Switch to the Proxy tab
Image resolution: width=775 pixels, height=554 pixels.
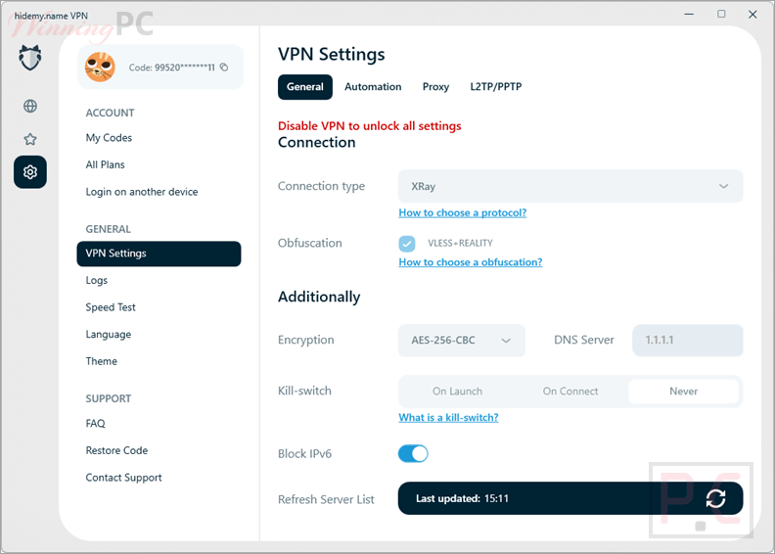point(435,86)
